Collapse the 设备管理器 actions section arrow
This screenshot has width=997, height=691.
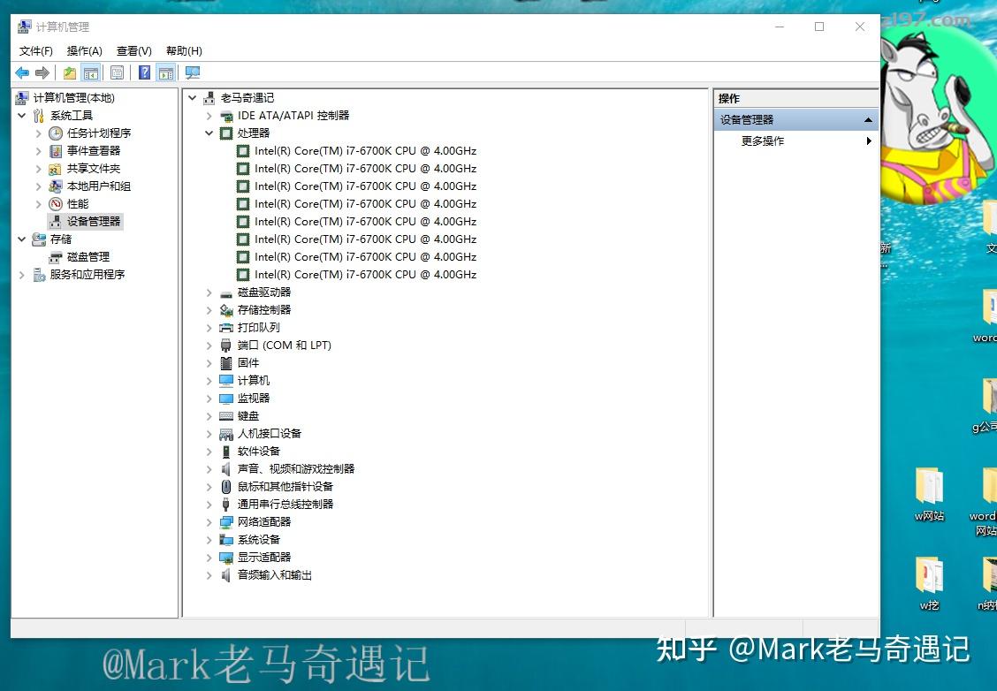(868, 120)
